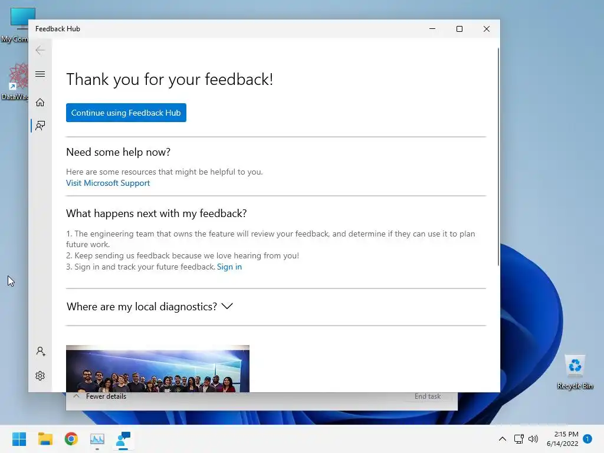Expand Where are my local diagnostics
The height and width of the screenshot is (453, 604).
(x=149, y=307)
